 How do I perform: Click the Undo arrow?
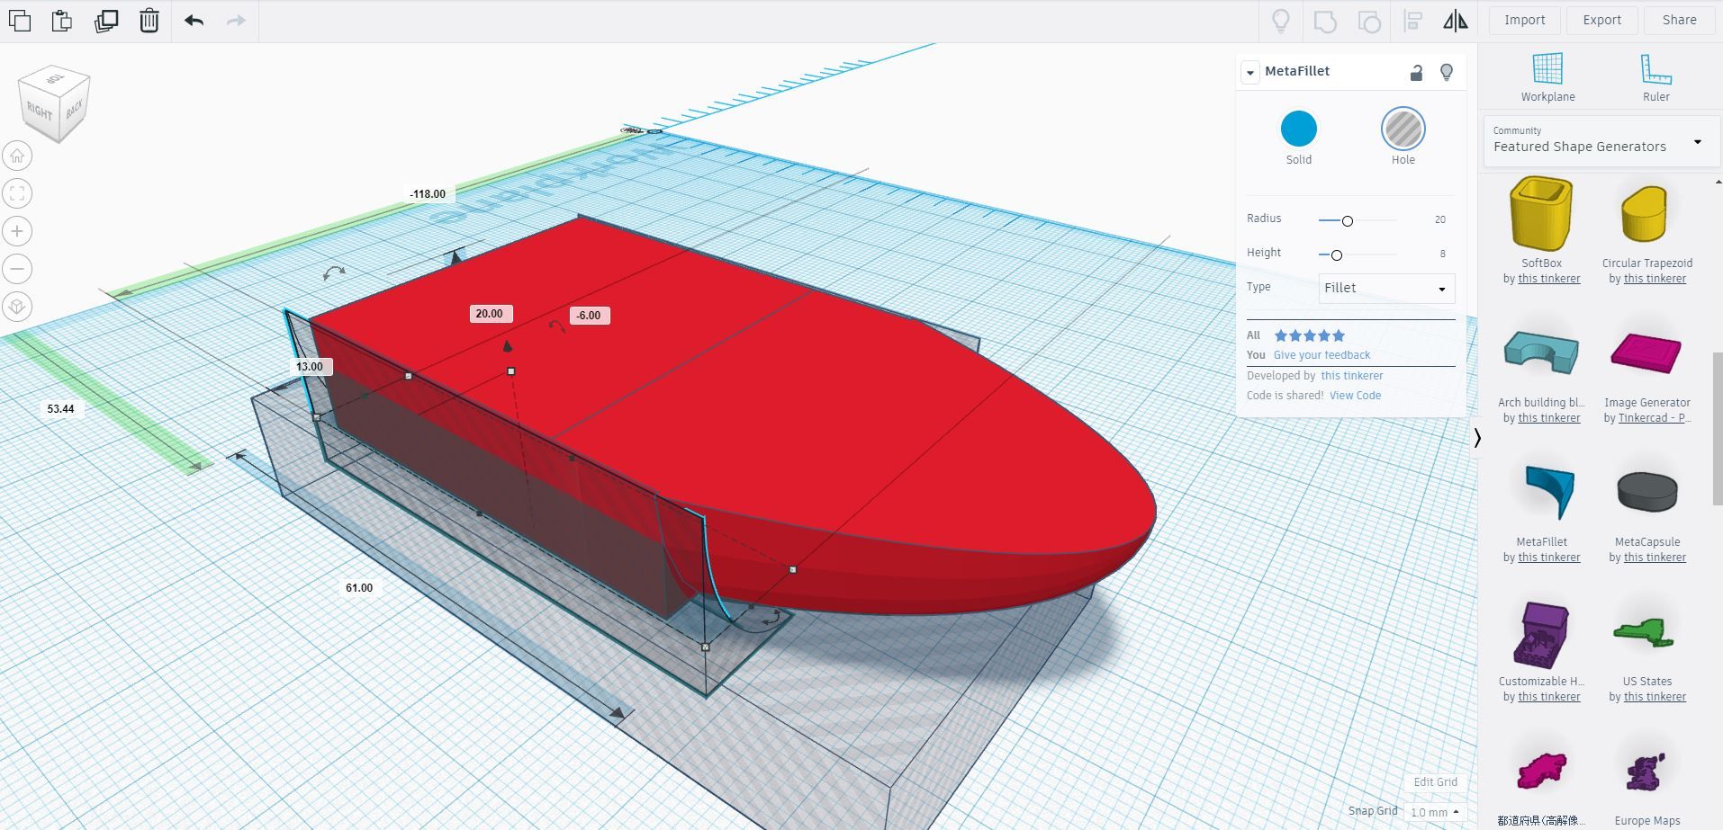193,20
